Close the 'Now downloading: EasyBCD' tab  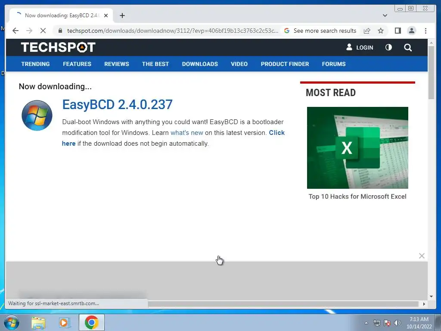(x=106, y=16)
